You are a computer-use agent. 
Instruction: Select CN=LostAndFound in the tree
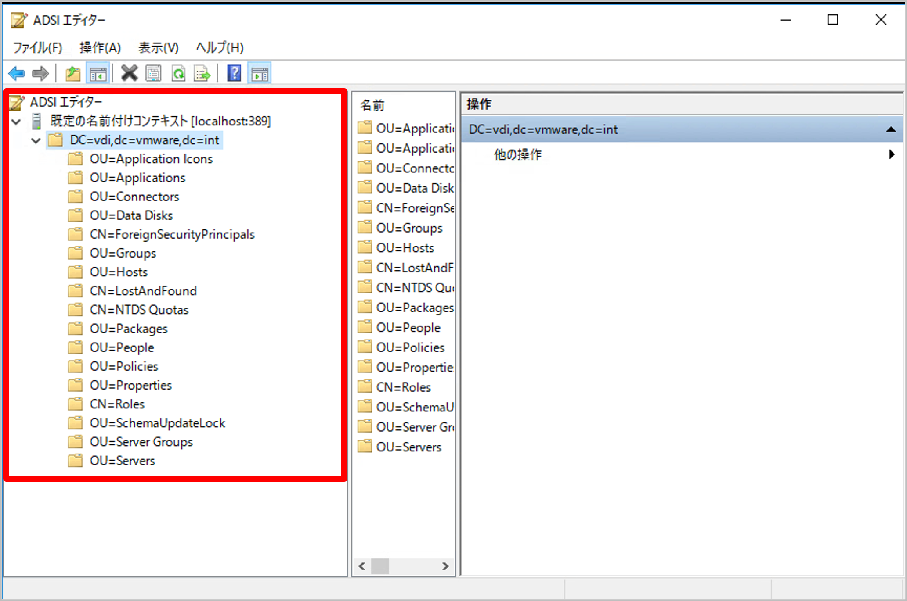[x=143, y=291]
